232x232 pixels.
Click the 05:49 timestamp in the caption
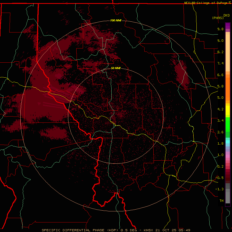pos(184,230)
